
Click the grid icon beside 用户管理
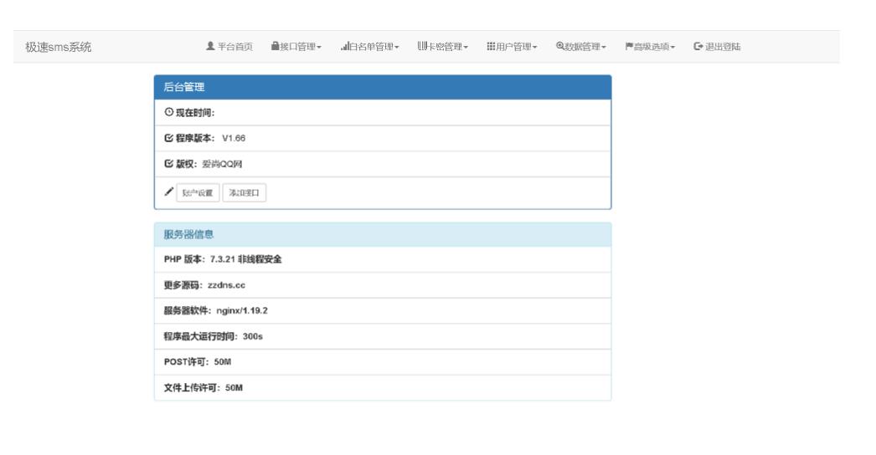(x=491, y=46)
